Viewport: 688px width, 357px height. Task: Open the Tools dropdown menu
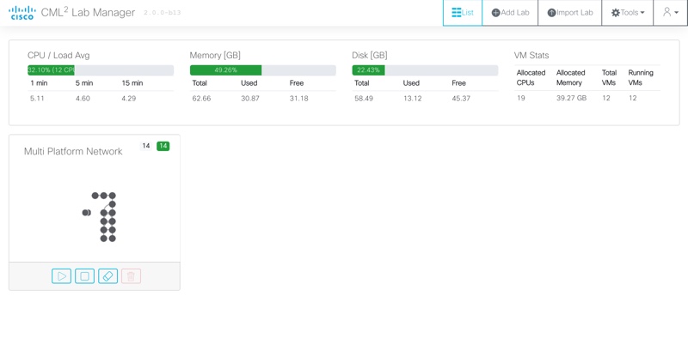[x=628, y=13]
